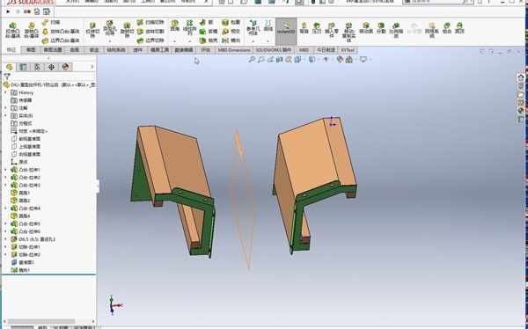The image size is (528, 329).
Task: Expand the History tree node
Action: click(5, 92)
